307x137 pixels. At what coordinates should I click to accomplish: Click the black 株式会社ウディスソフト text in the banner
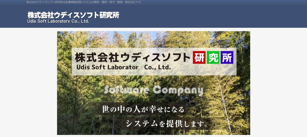point(133,57)
